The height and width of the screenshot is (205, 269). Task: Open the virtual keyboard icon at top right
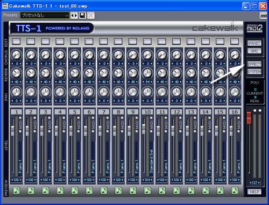pyautogui.click(x=263, y=16)
